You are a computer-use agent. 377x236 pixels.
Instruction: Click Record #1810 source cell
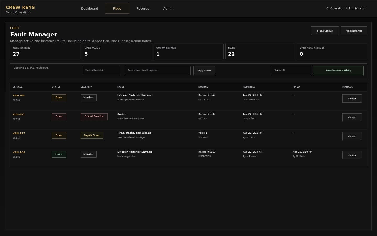(207, 152)
